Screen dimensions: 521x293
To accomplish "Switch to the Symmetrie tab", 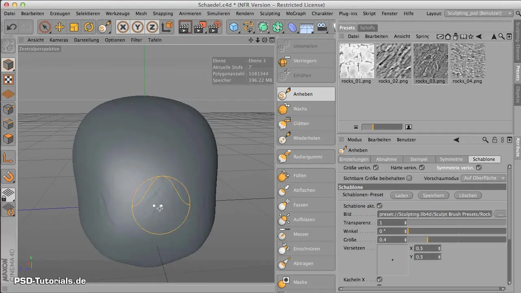I will 451,159.
